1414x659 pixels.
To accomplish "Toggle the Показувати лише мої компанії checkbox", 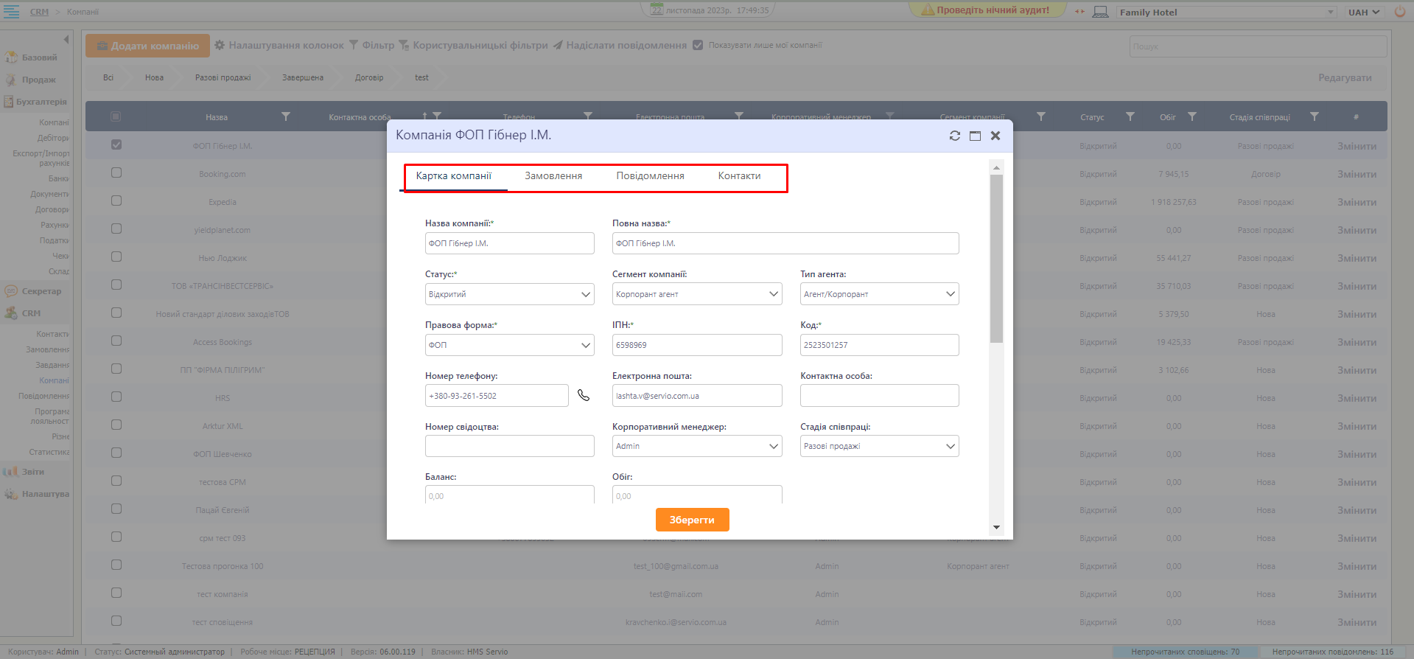I will coord(698,45).
